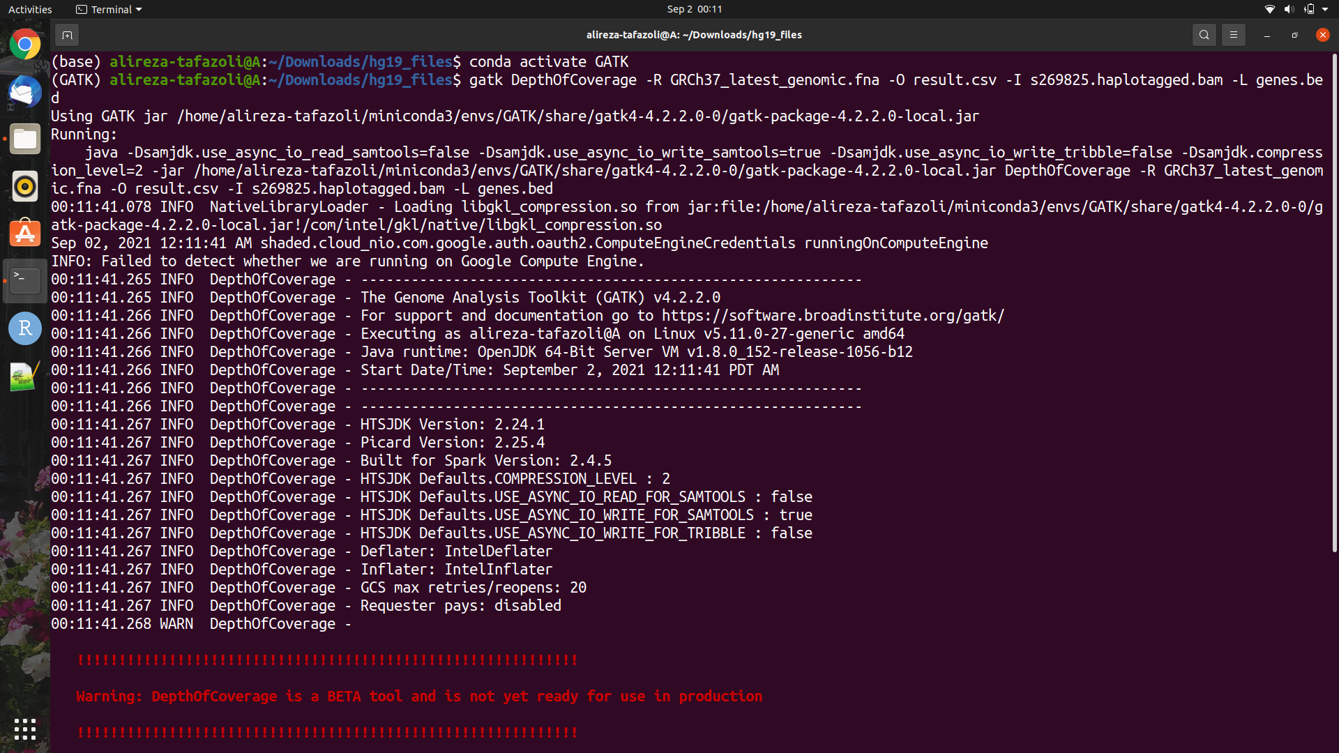The width and height of the screenshot is (1339, 753).
Task: Open Notepad++ from the dock
Action: [24, 376]
